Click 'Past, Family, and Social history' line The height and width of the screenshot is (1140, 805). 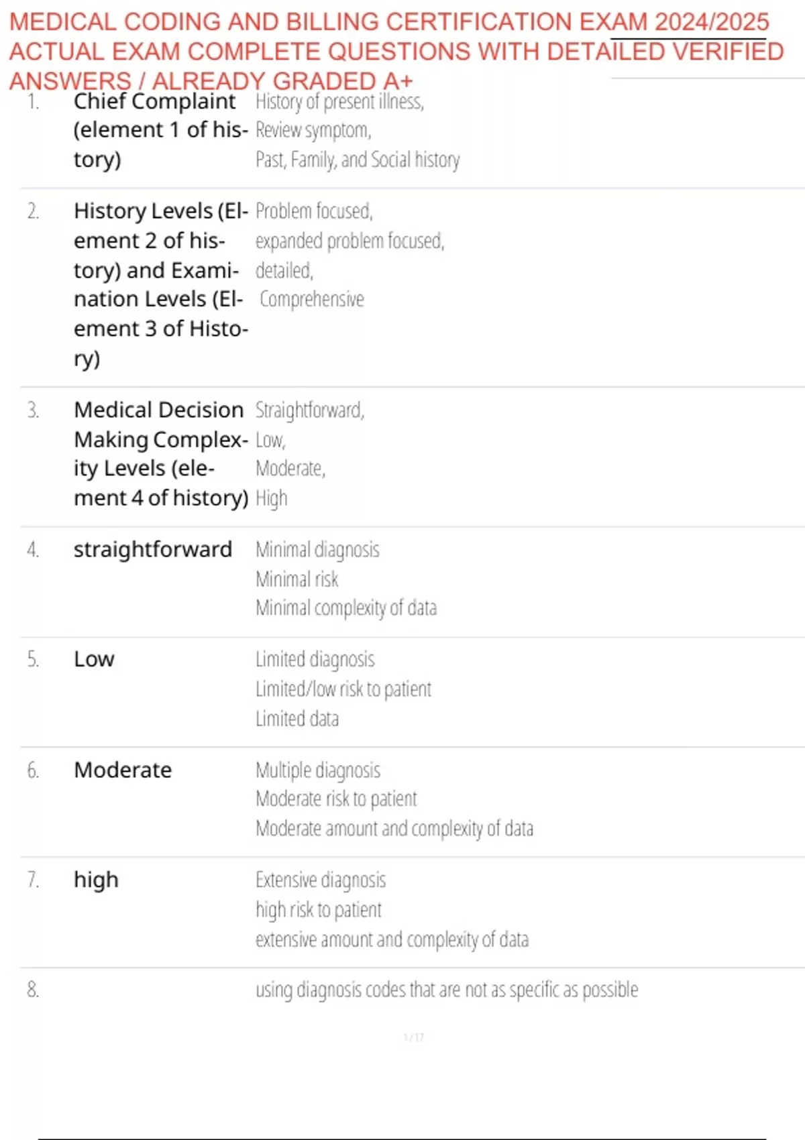point(358,160)
